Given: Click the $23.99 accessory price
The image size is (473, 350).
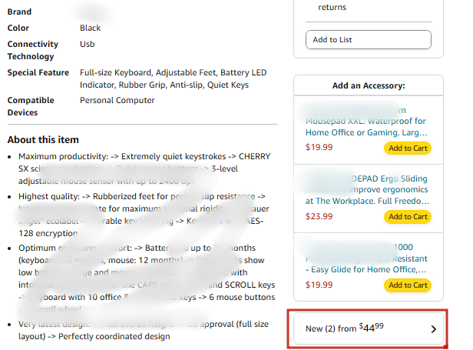Looking at the screenshot, I should tap(319, 216).
